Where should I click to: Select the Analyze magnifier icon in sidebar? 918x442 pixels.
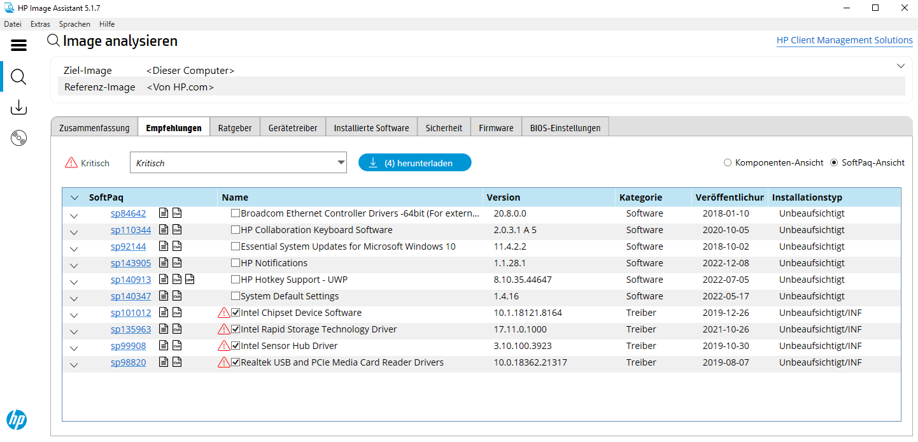19,77
